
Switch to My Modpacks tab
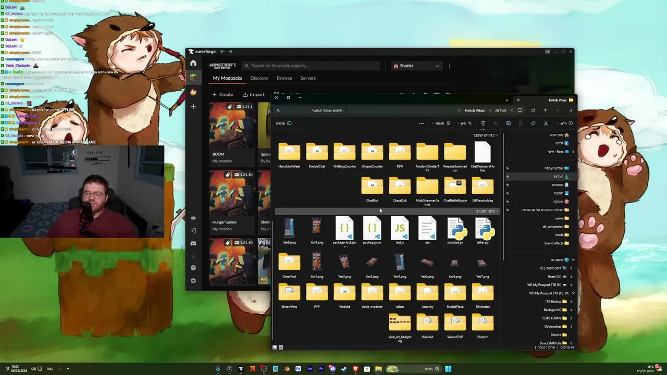click(x=227, y=78)
